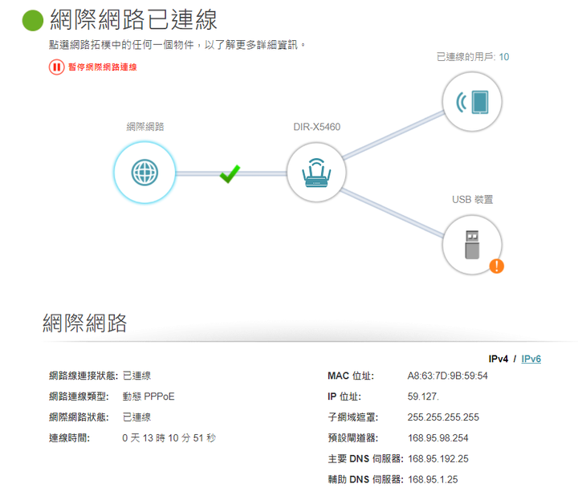Click the IP address value 59.127.

pos(423,396)
